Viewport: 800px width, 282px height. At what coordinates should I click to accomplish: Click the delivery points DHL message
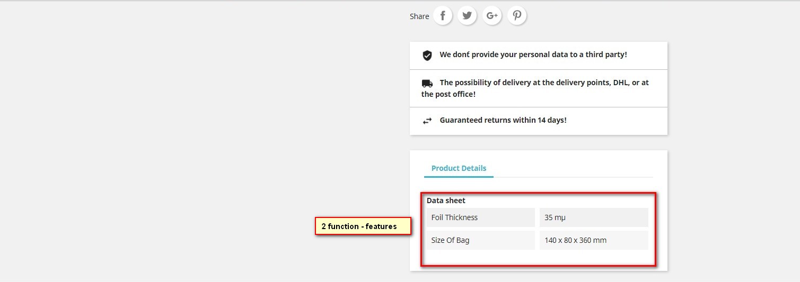pyautogui.click(x=535, y=88)
